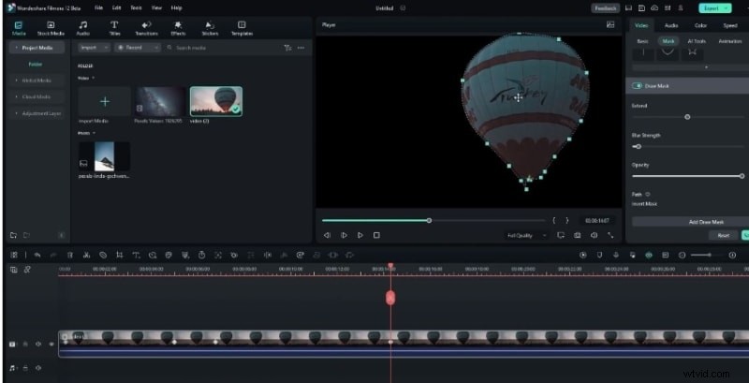Viewport: 749px width, 383px height.
Task: Select the Animation sub-tab
Action: pyautogui.click(x=730, y=41)
